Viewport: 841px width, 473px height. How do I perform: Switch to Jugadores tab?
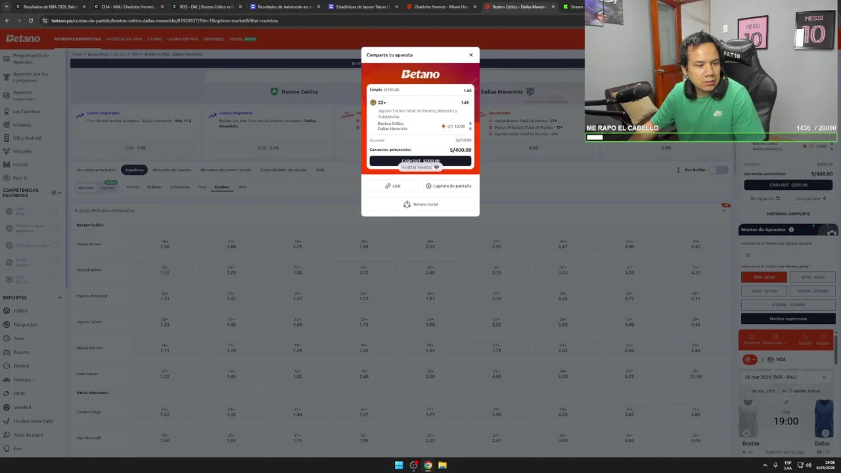134,170
